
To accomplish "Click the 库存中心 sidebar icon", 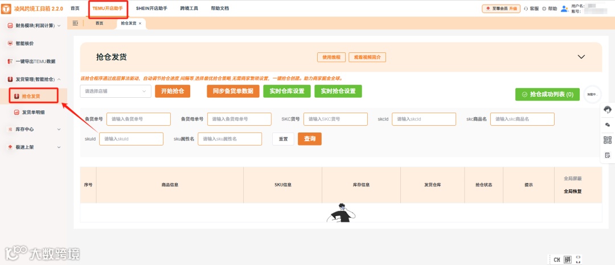I will point(10,129).
